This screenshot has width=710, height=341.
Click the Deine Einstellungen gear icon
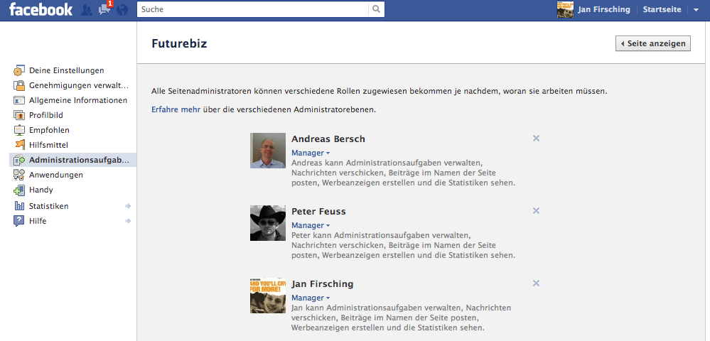click(19, 70)
